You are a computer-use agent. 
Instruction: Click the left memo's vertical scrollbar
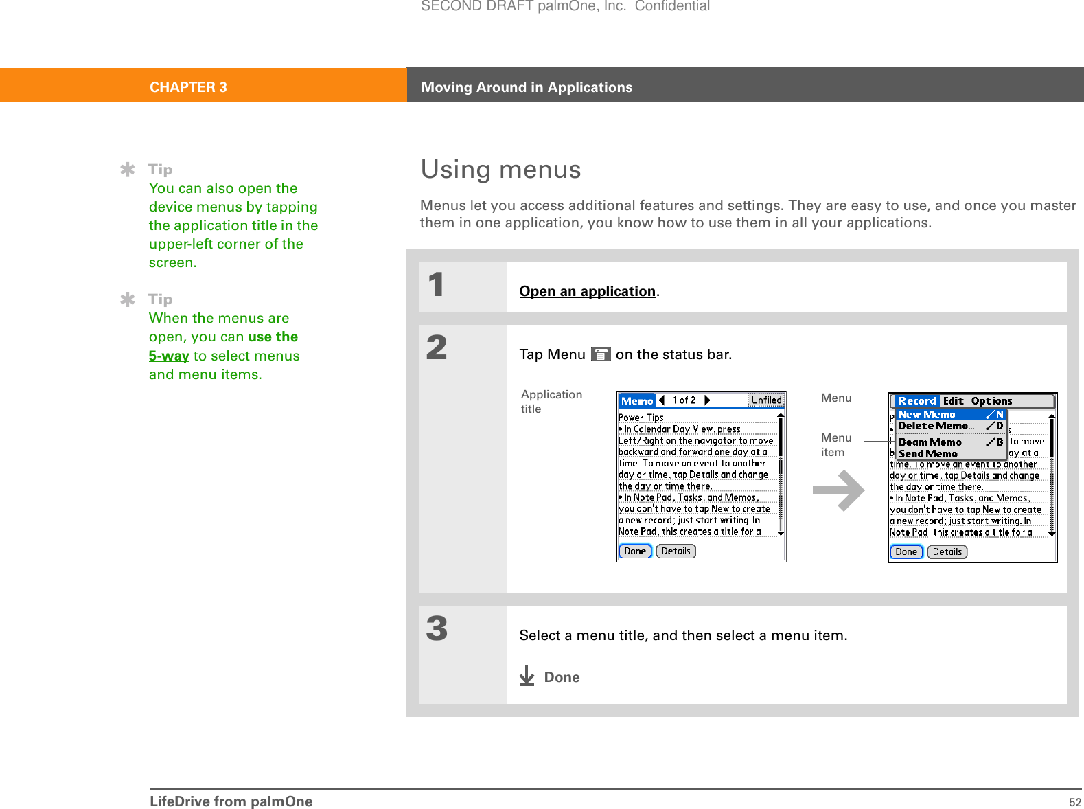click(781, 474)
